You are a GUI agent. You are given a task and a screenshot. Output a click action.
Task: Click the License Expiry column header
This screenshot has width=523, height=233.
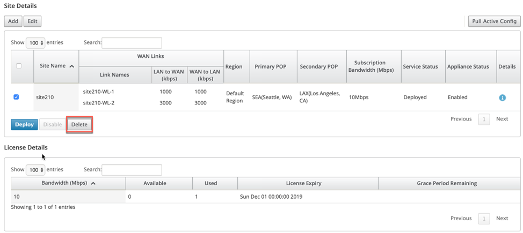(308, 183)
